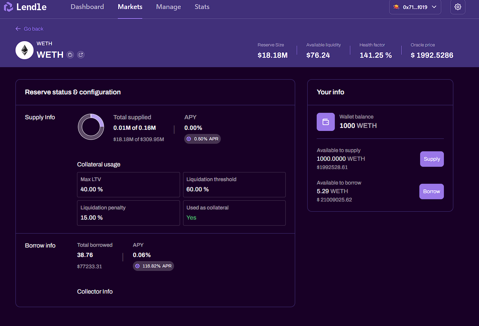Viewport: 479px width, 326px height.
Task: Switch to the Manage tab
Action: tap(168, 7)
